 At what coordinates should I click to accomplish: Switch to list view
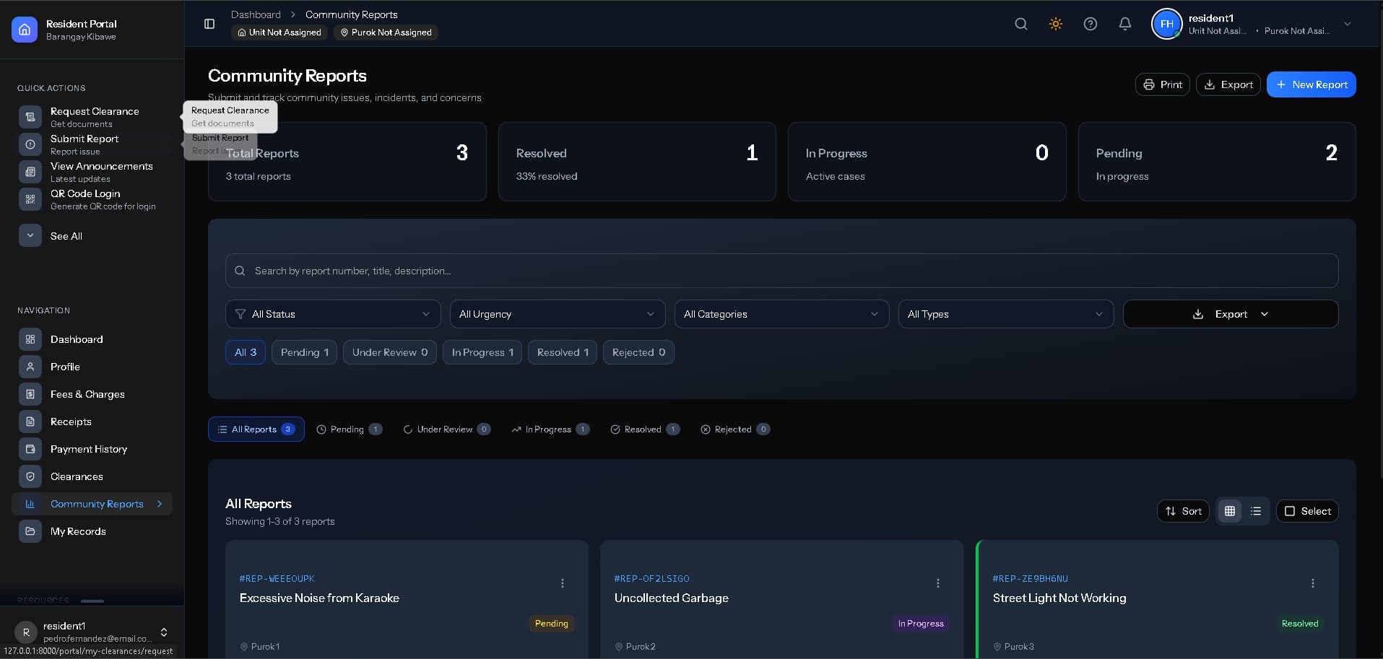1256,511
